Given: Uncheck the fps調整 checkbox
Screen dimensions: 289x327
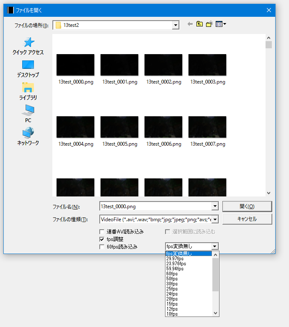Looking at the screenshot, I should [x=102, y=239].
